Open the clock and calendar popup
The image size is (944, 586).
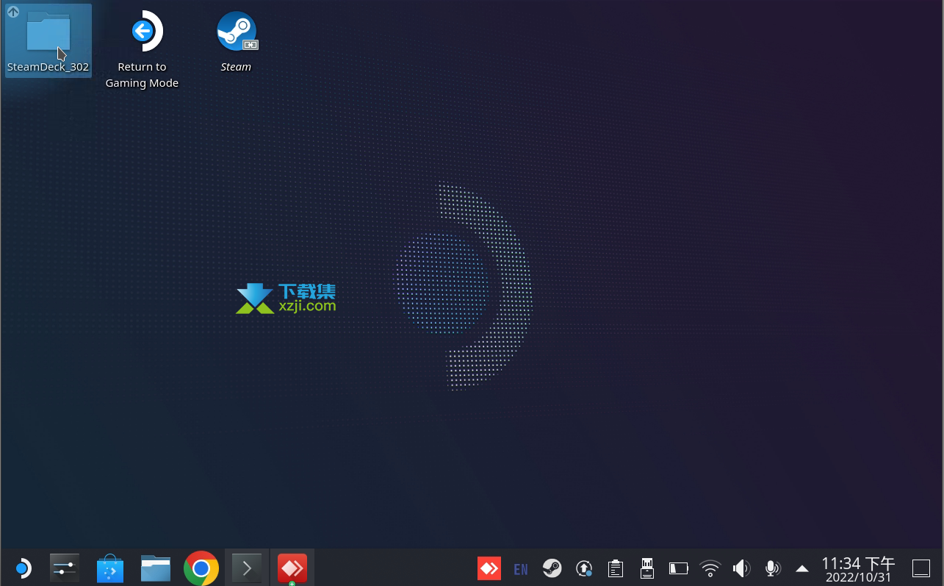tap(858, 568)
